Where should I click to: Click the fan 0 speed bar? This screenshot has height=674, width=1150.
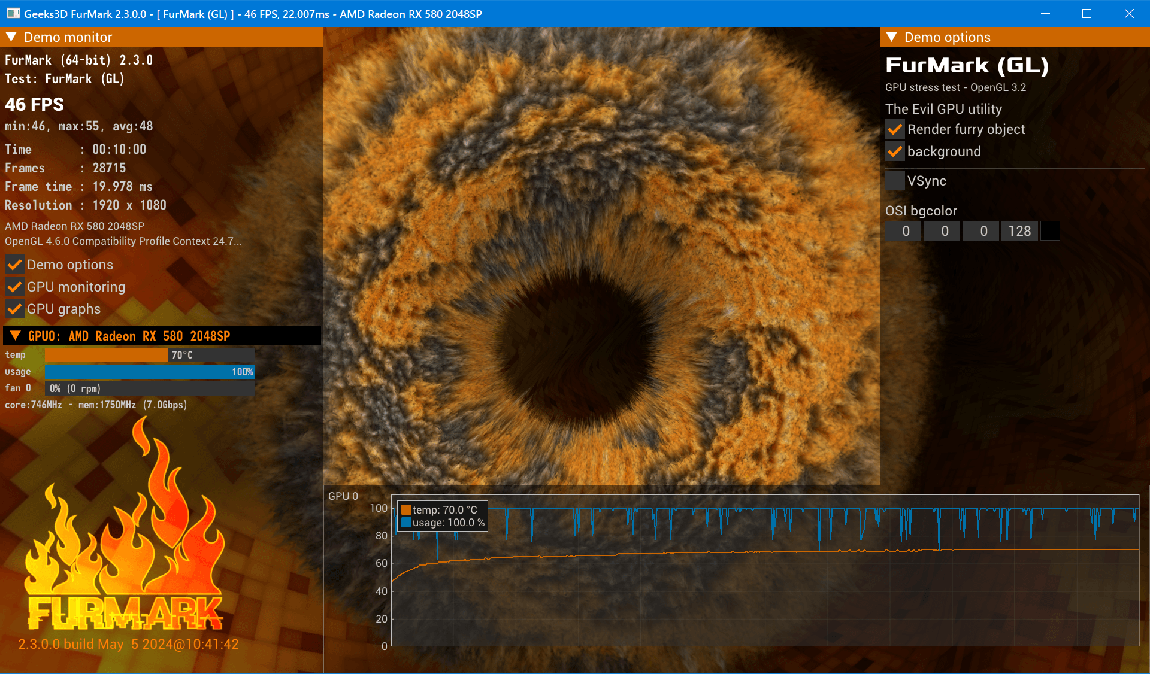pos(150,388)
